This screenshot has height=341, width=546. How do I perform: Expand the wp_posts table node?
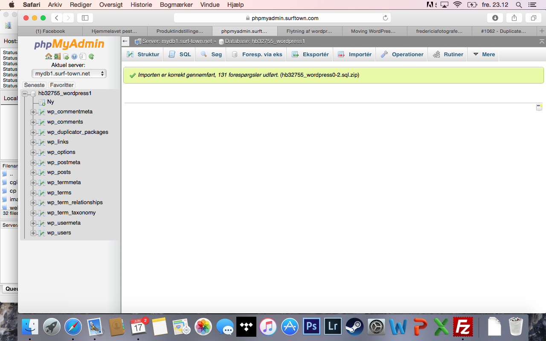click(x=33, y=173)
